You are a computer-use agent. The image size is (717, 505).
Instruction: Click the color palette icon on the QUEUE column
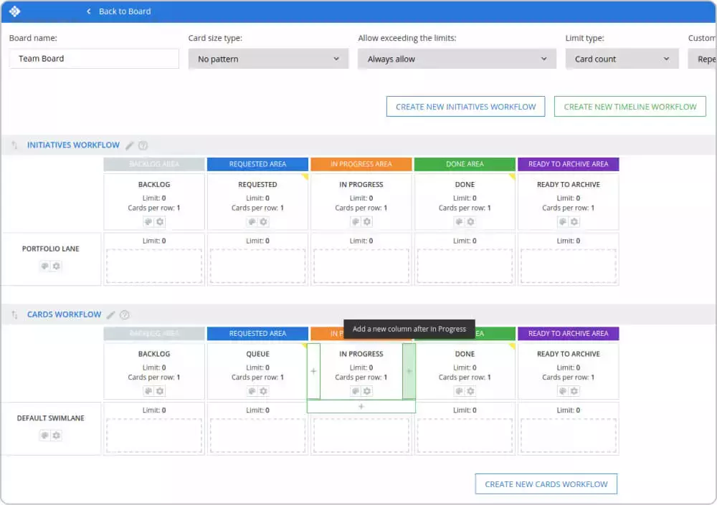(x=252, y=390)
